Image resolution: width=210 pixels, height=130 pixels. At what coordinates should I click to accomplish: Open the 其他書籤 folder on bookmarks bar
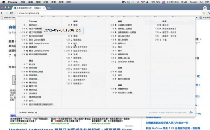tap(205, 17)
